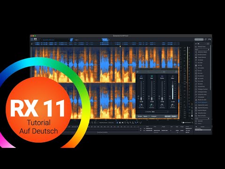
Task: Expand the Repair module category dropdown
Action: (202, 49)
